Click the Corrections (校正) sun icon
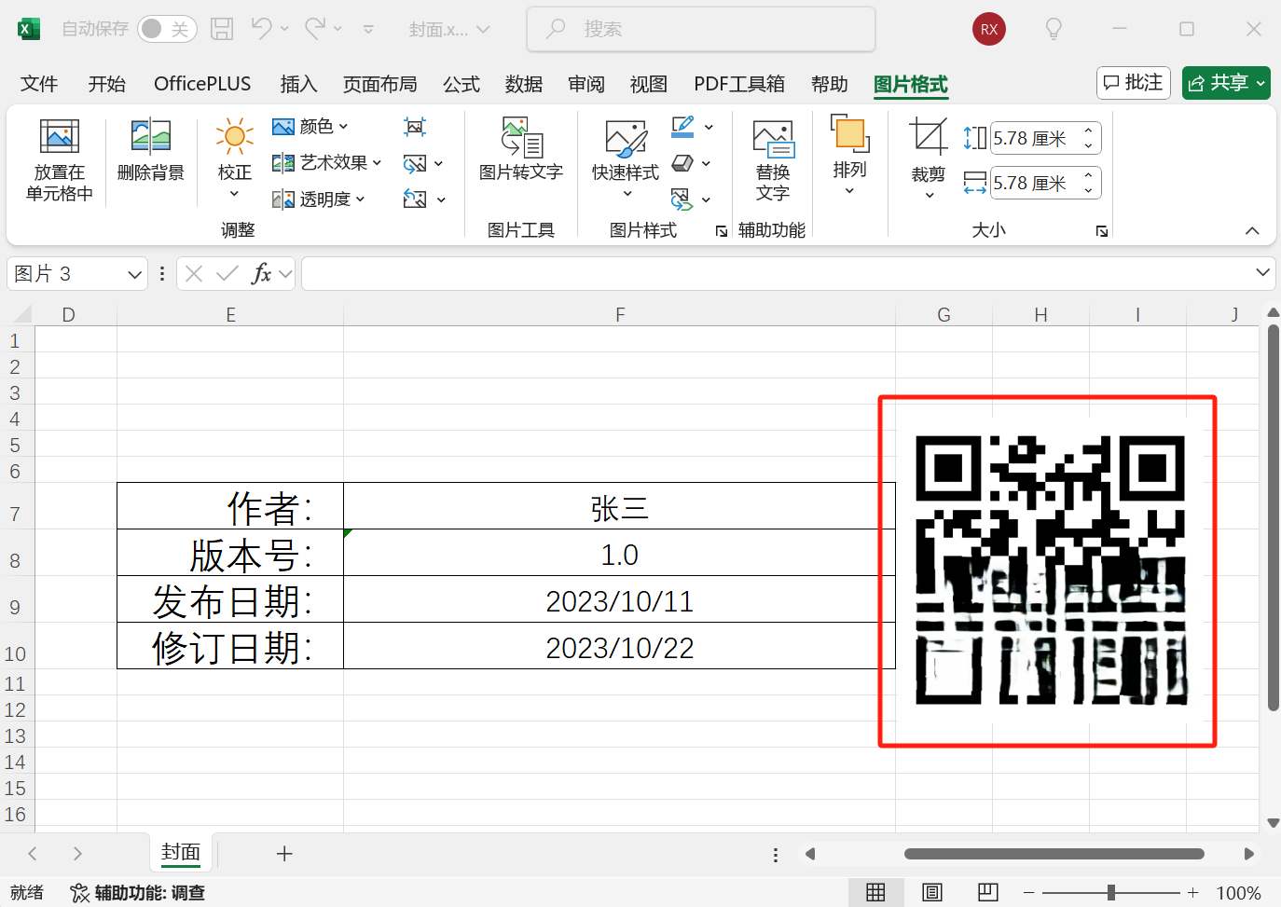 click(234, 137)
